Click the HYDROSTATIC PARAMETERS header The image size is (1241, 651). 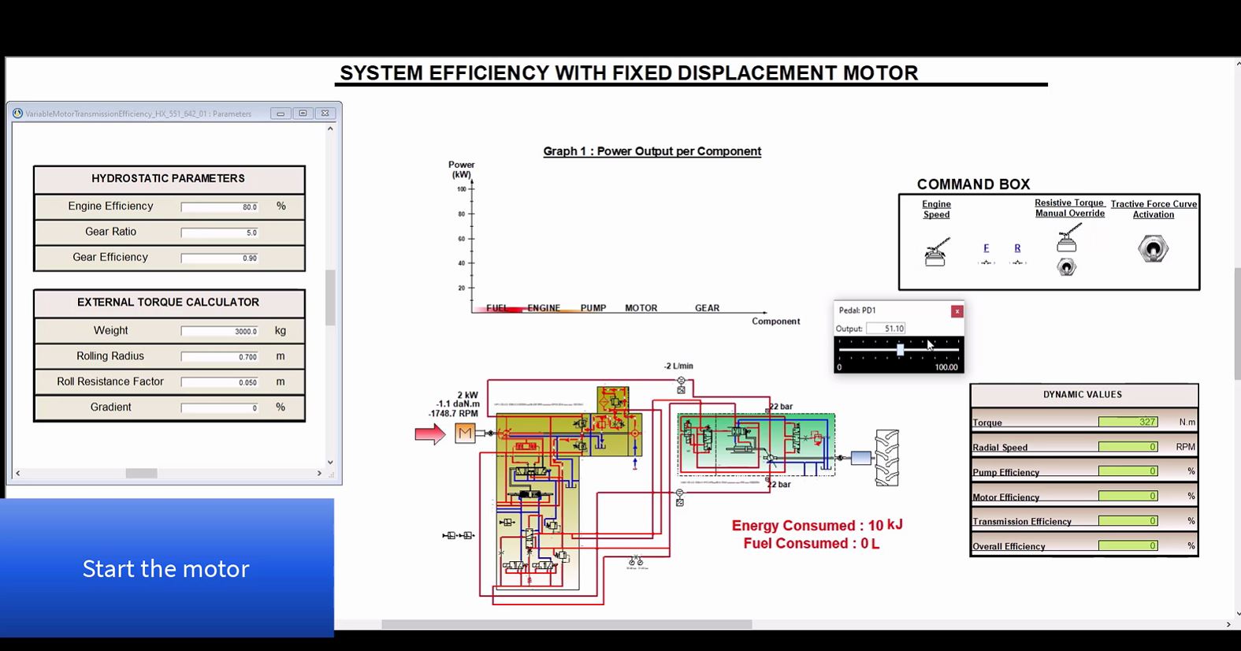168,179
